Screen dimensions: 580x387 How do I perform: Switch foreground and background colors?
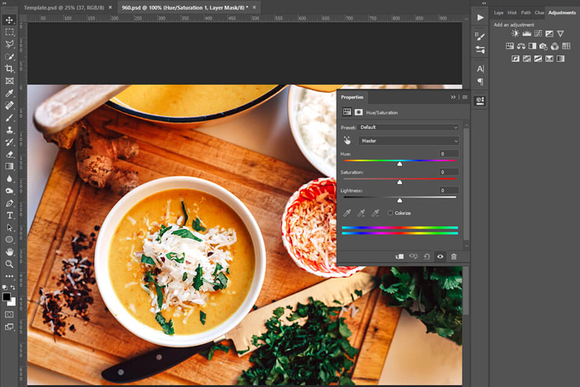coord(13,287)
